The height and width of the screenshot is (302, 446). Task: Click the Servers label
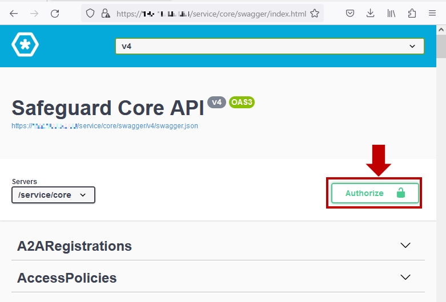point(25,182)
